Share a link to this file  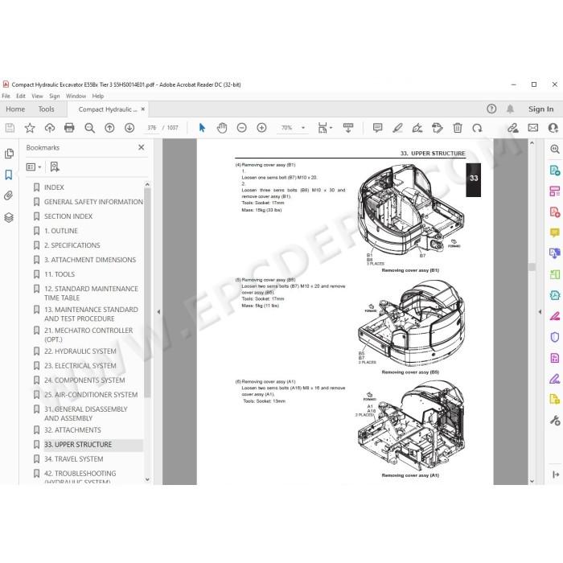click(513, 128)
